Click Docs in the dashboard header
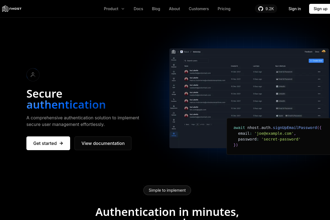 coord(317,52)
